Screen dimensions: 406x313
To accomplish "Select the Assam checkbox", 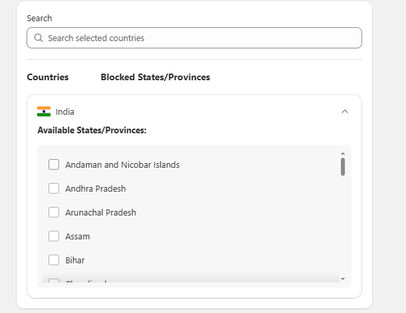I will pos(54,236).
